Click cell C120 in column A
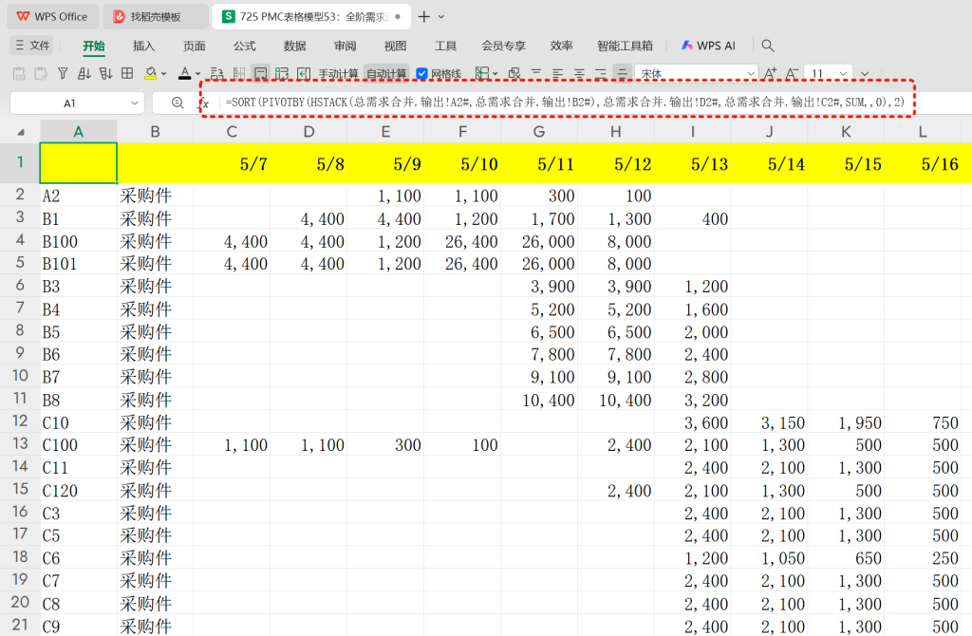This screenshot has height=636, width=972. pos(78,491)
